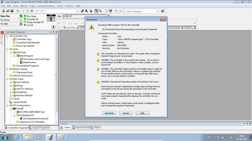Image resolution: width=252 pixels, height=141 pixels.
Task: Click the New project toolbar icon
Action: click(3, 11)
